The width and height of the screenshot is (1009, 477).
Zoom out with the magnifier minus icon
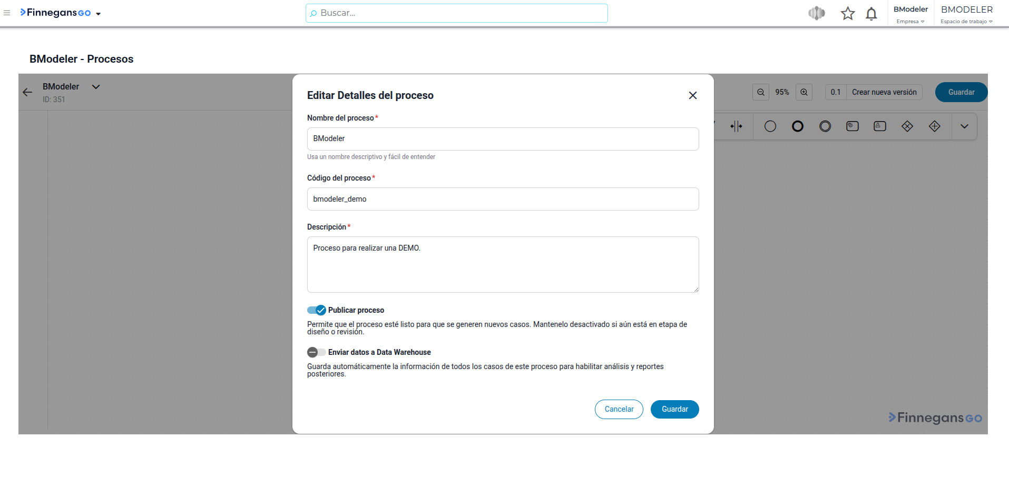[761, 92]
